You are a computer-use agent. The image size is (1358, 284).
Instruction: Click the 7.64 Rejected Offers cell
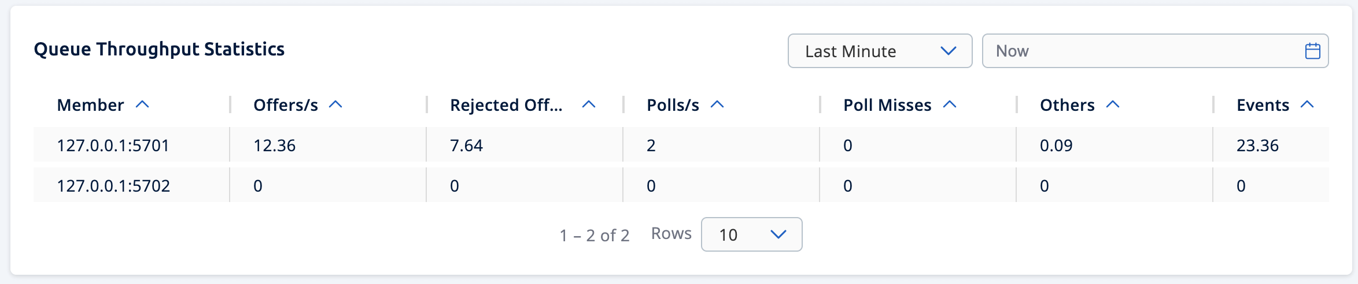pyautogui.click(x=466, y=145)
